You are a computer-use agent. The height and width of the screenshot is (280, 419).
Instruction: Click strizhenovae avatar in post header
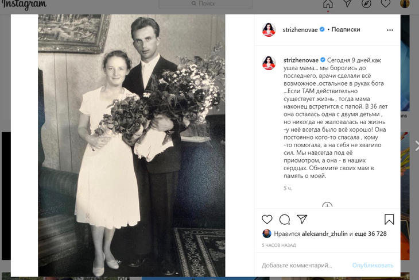pyautogui.click(x=268, y=29)
